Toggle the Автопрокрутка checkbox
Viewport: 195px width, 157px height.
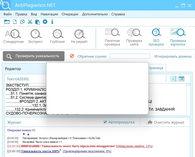105,122
